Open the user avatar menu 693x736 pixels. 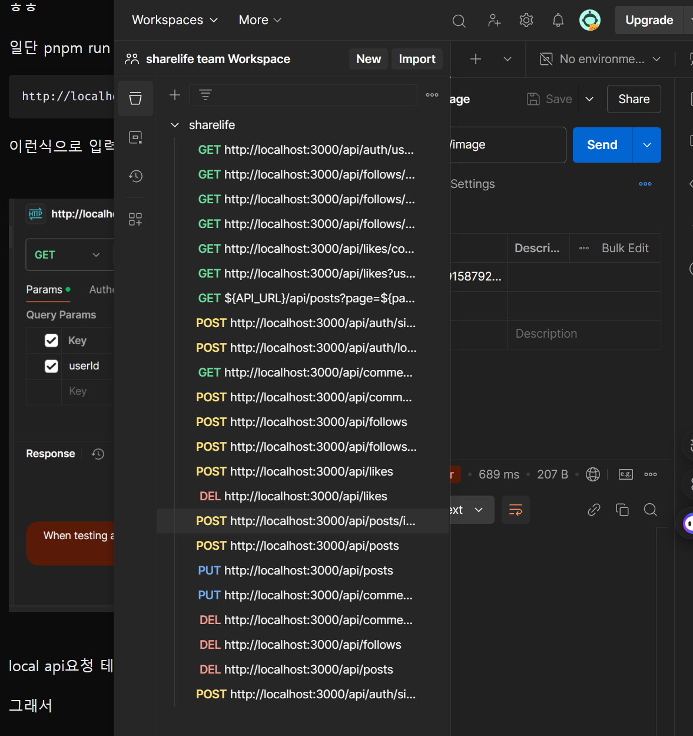[590, 20]
